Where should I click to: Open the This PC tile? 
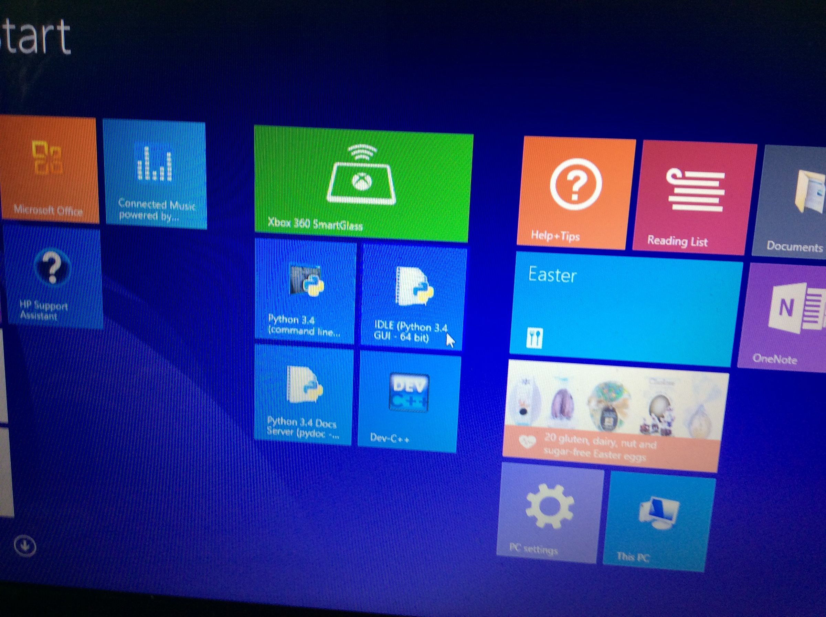(x=659, y=521)
